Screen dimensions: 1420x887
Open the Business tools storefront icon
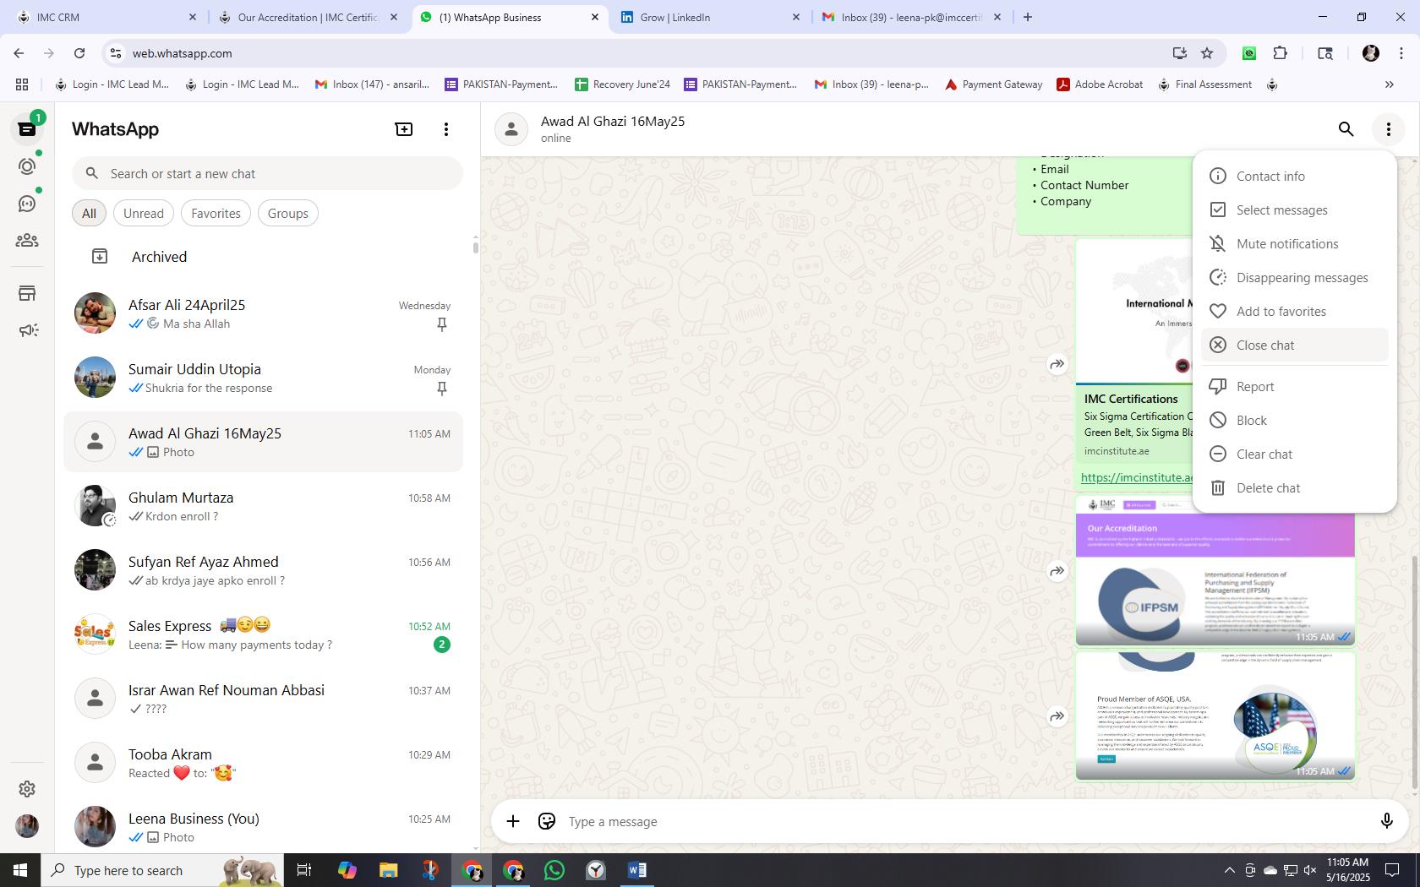(27, 293)
